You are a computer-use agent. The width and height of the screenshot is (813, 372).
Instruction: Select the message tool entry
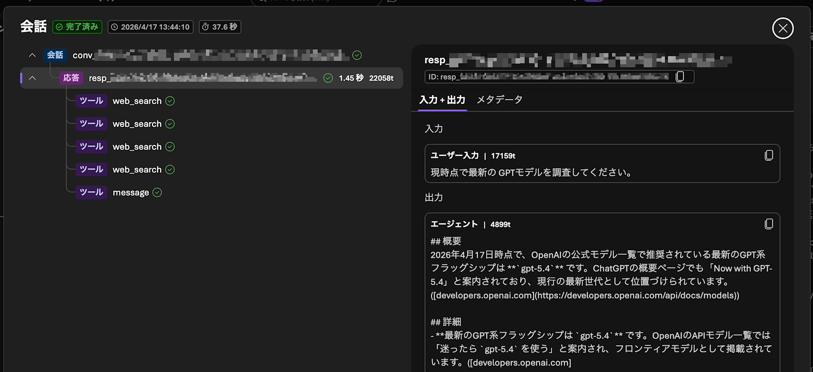click(x=131, y=192)
